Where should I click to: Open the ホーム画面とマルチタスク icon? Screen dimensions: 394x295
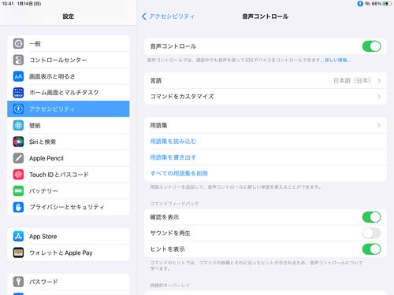[x=18, y=93]
